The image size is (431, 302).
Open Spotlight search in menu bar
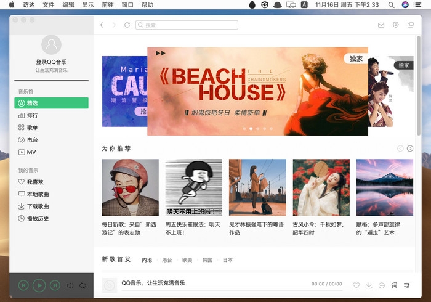click(x=391, y=5)
